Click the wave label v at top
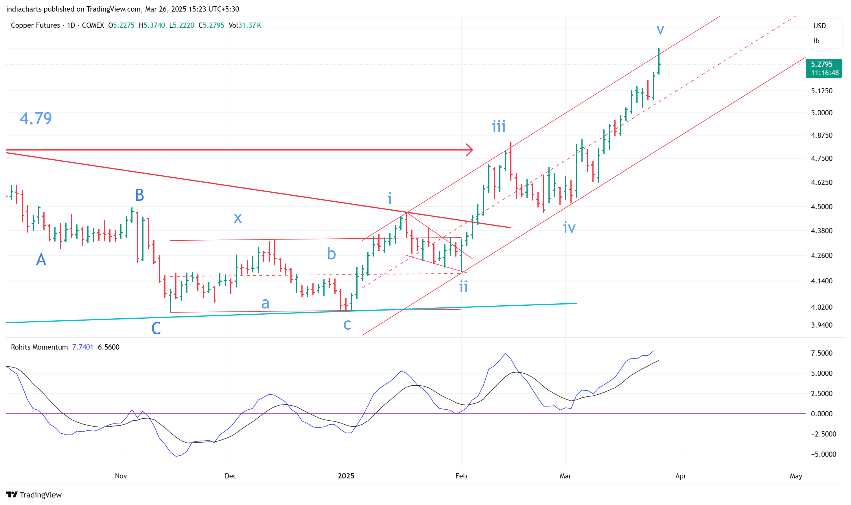Viewport: 851px width, 505px height. [660, 30]
